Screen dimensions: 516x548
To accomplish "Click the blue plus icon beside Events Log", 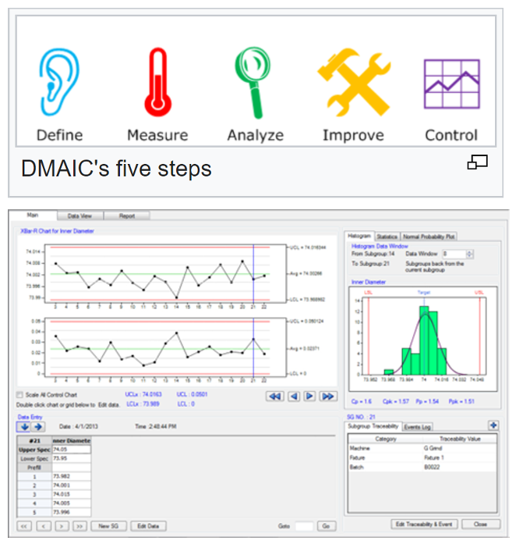I will click(493, 425).
